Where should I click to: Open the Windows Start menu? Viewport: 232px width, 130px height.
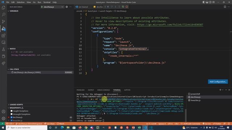coord(3,127)
